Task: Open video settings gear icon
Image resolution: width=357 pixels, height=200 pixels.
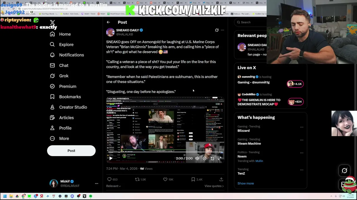Action: coord(205,158)
